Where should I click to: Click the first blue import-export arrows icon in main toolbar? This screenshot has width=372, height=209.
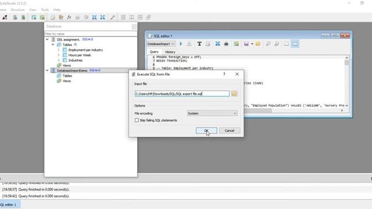coord(94,17)
